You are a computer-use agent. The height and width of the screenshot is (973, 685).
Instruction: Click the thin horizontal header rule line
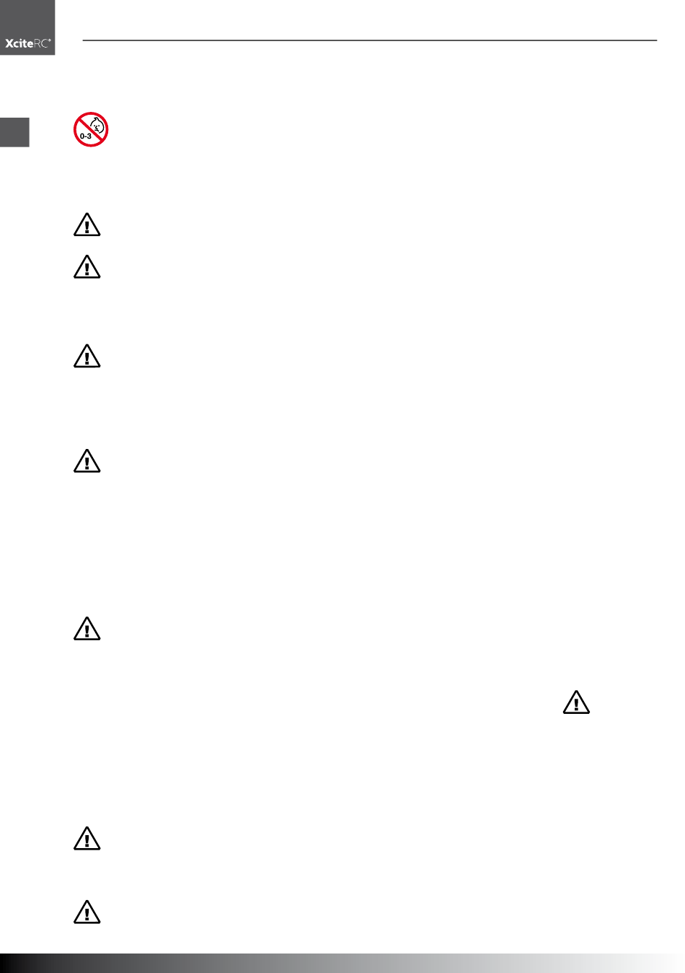pos(370,40)
